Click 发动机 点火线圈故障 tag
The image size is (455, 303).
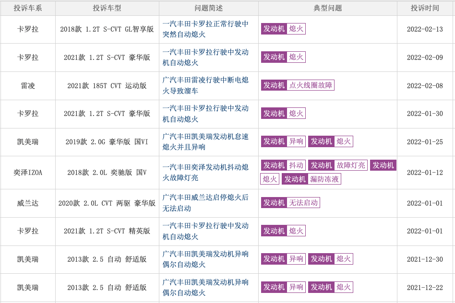coord(298,85)
